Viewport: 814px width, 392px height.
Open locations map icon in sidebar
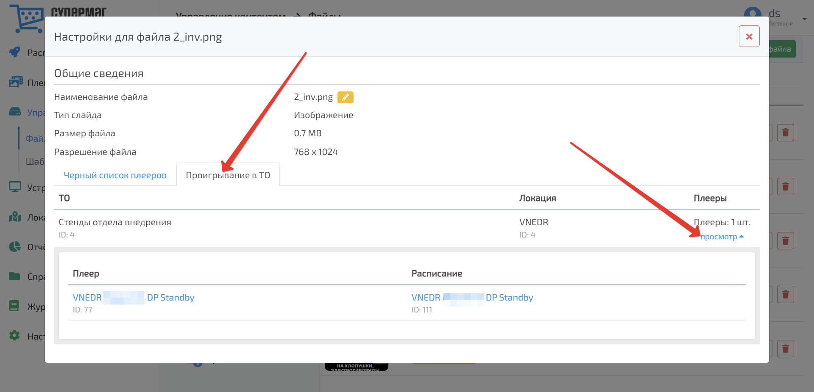[15, 217]
